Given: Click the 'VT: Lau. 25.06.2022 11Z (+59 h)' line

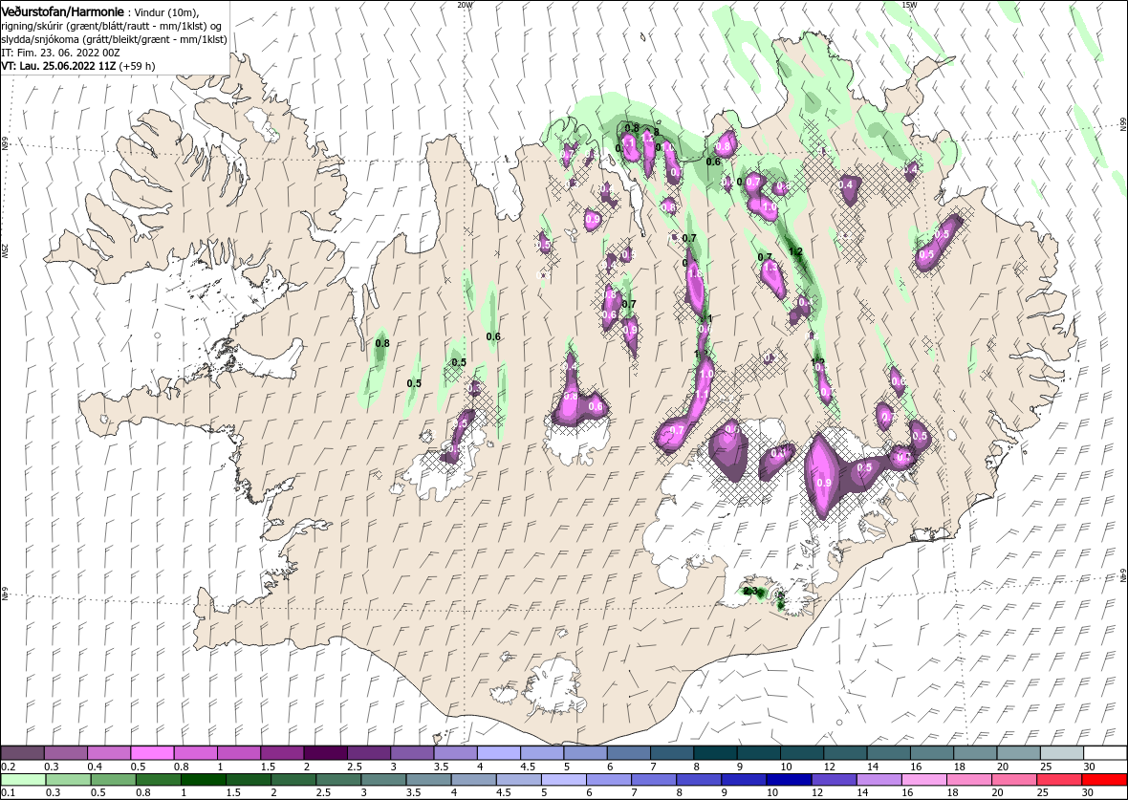Looking at the screenshot, I should [x=77, y=66].
